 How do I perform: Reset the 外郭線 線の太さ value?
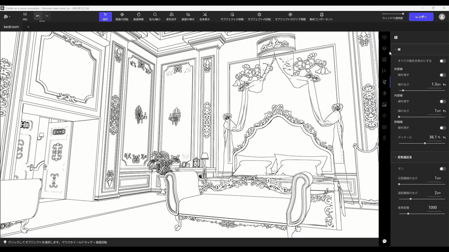444,84
